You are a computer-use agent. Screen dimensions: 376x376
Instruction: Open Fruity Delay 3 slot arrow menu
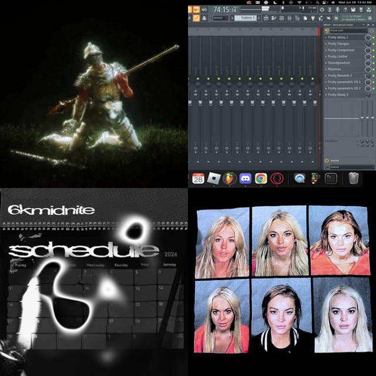pos(326,95)
